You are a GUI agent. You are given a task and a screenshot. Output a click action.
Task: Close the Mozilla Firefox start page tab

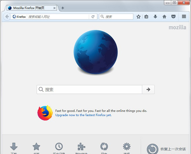54,8
